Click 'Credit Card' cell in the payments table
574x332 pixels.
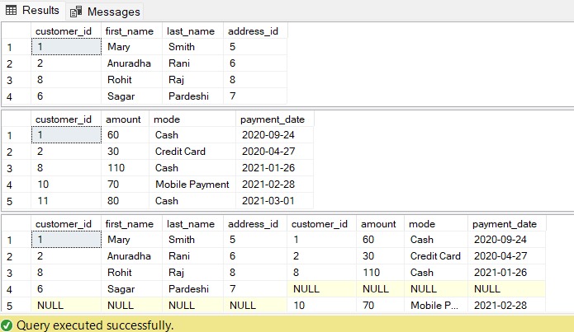[x=192, y=152]
